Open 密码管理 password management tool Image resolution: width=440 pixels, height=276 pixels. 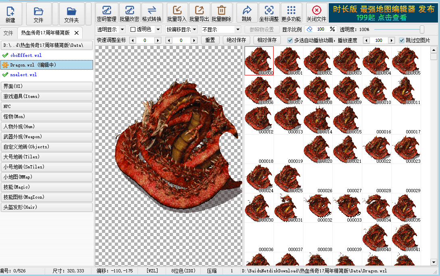pyautogui.click(x=107, y=13)
